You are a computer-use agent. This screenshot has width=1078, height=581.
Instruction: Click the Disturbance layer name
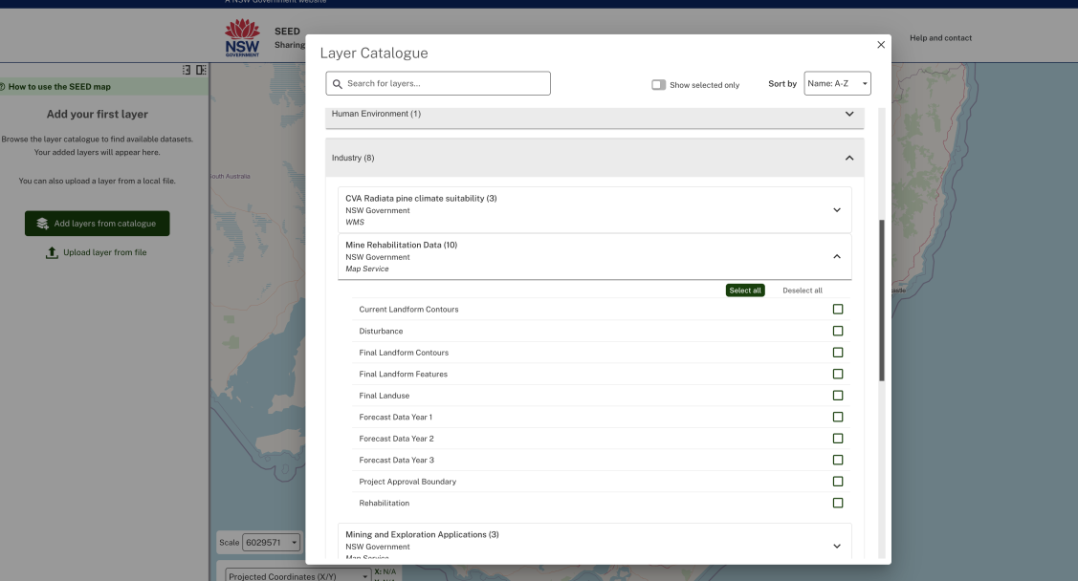(x=381, y=331)
